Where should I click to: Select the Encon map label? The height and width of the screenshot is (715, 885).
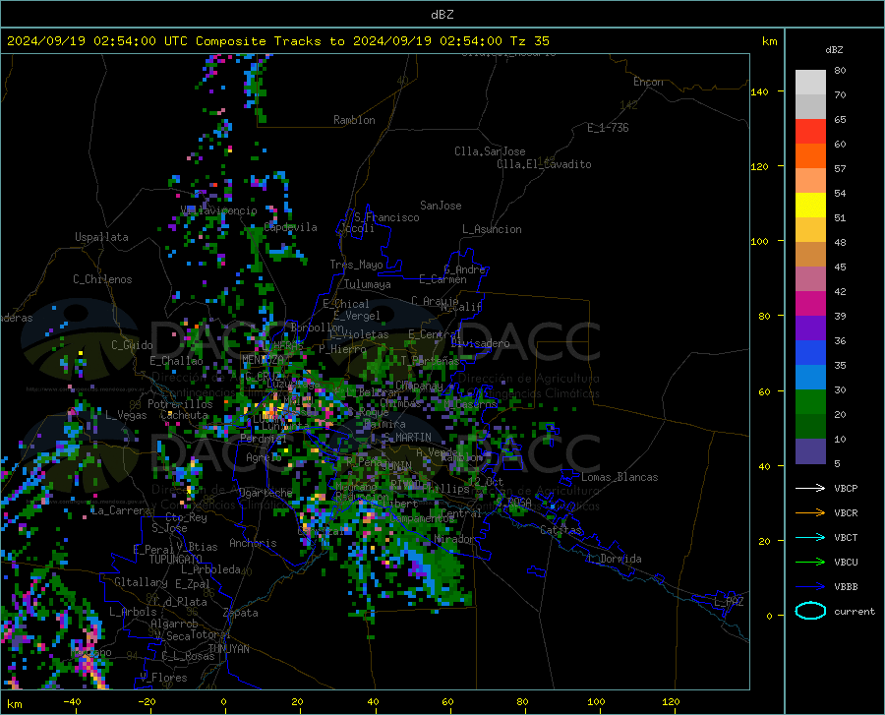[648, 82]
